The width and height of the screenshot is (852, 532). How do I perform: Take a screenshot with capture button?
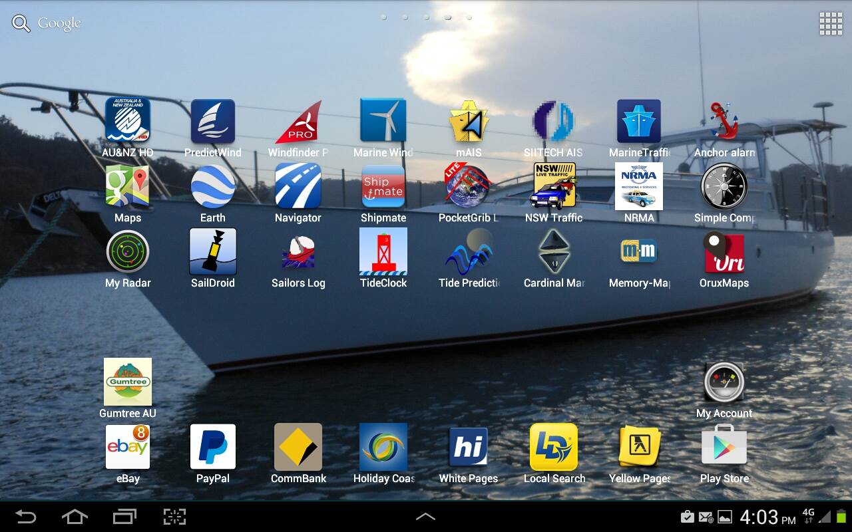pyautogui.click(x=174, y=517)
